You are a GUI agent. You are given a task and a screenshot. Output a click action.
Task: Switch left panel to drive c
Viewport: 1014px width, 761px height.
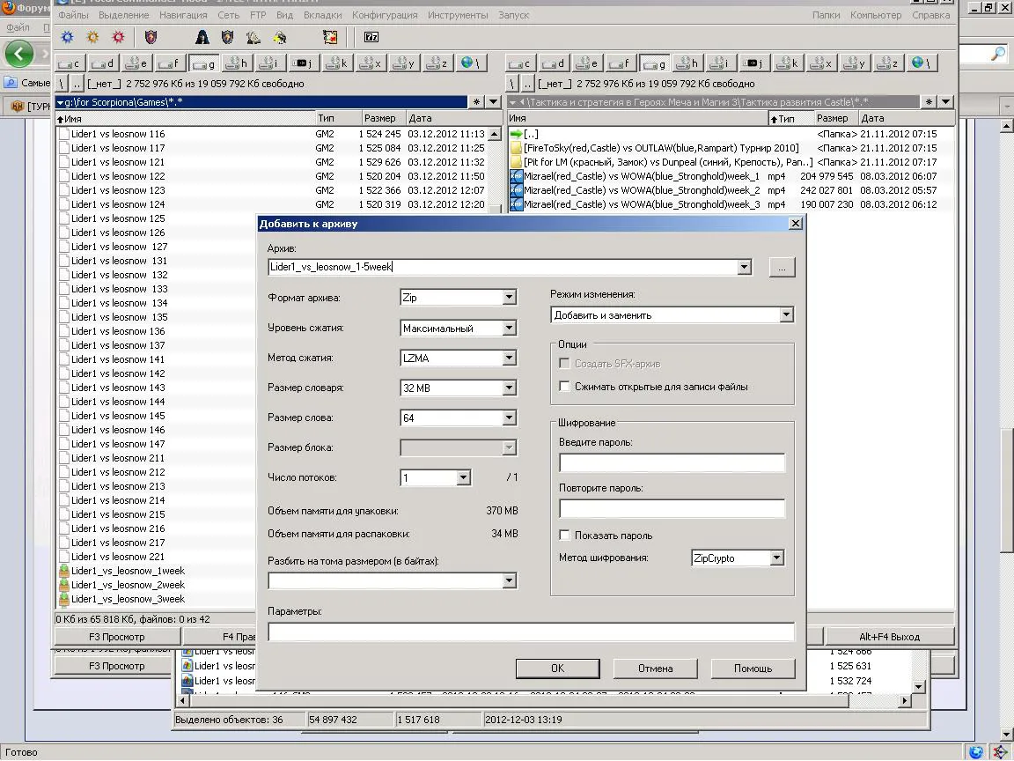click(x=70, y=63)
